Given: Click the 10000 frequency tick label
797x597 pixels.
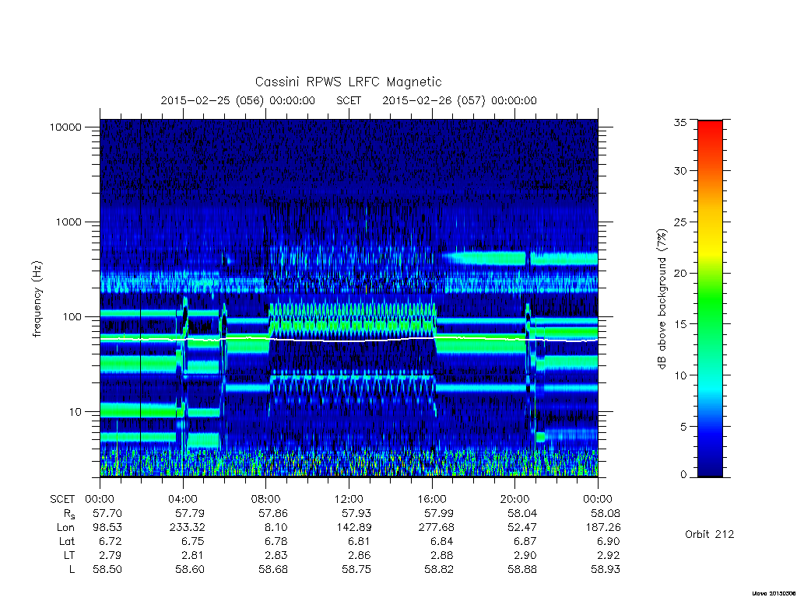Looking at the screenshot, I should (x=65, y=127).
